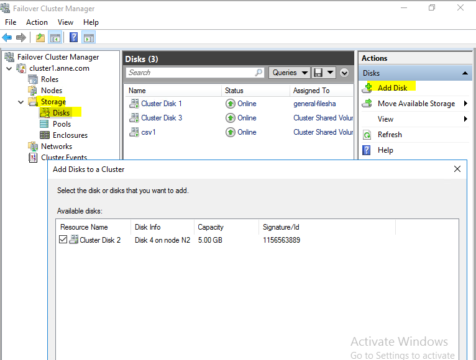Click the Failover Cluster Manager root icon
476x360 pixels.
pyautogui.click(x=9, y=57)
